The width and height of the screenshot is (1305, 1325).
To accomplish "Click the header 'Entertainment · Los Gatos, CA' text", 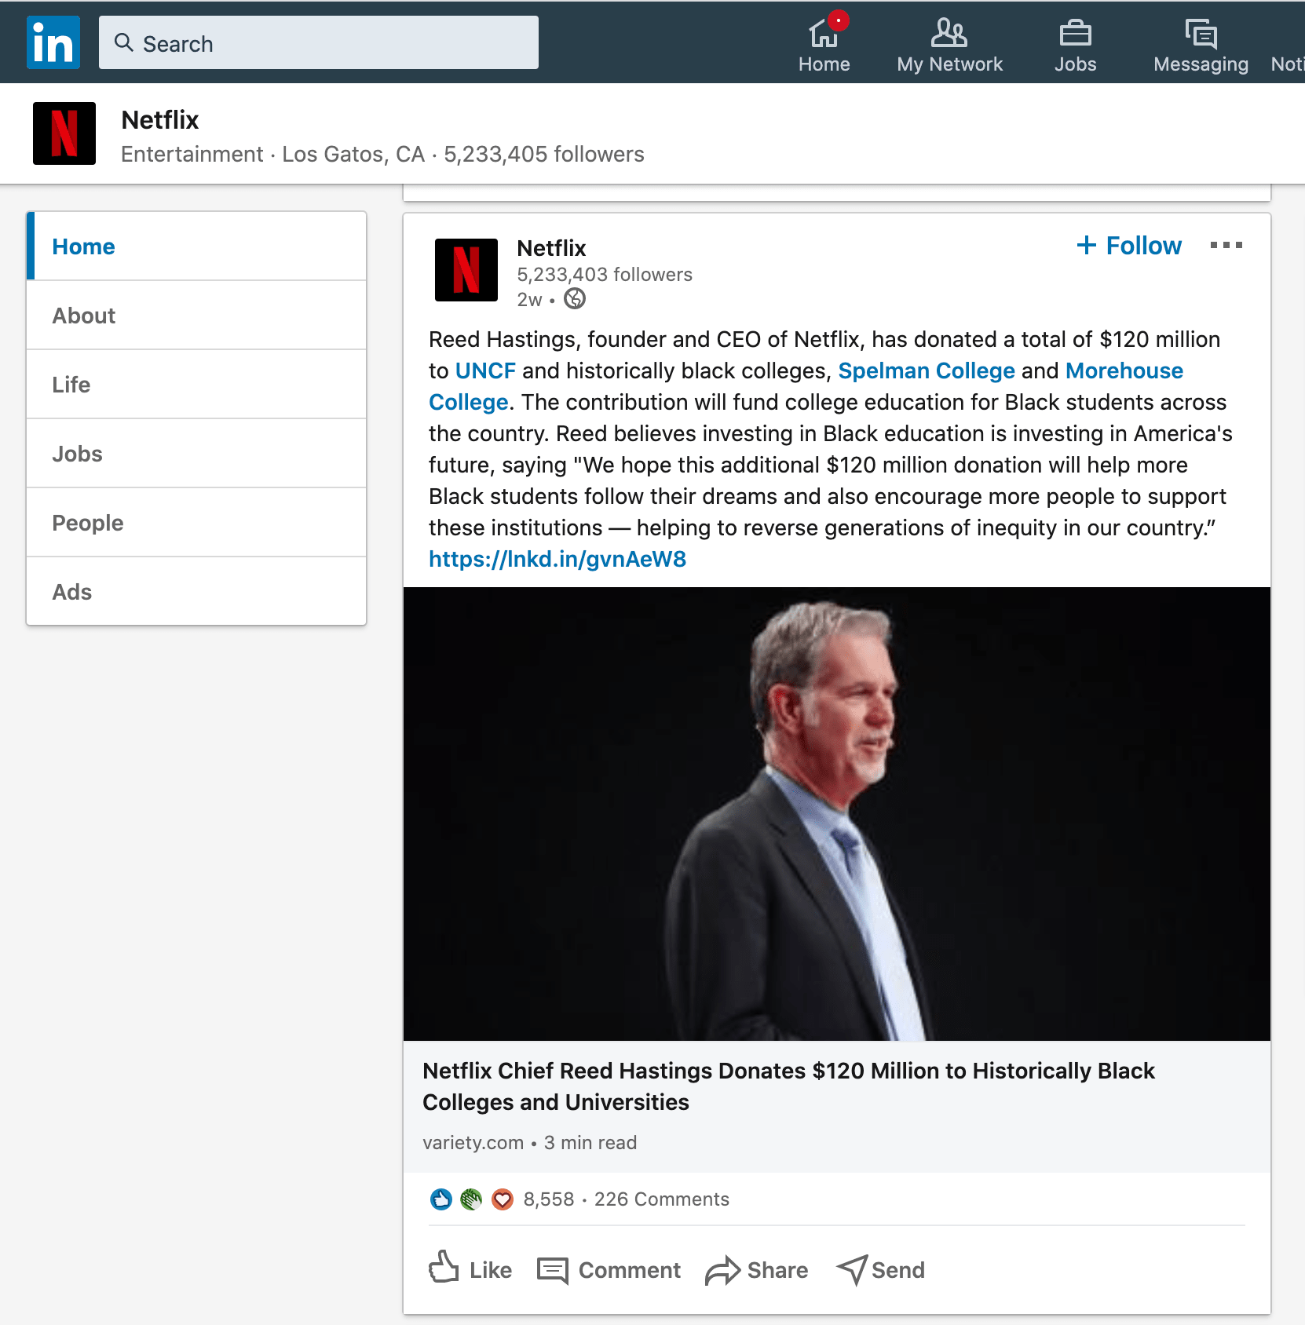I will (272, 154).
